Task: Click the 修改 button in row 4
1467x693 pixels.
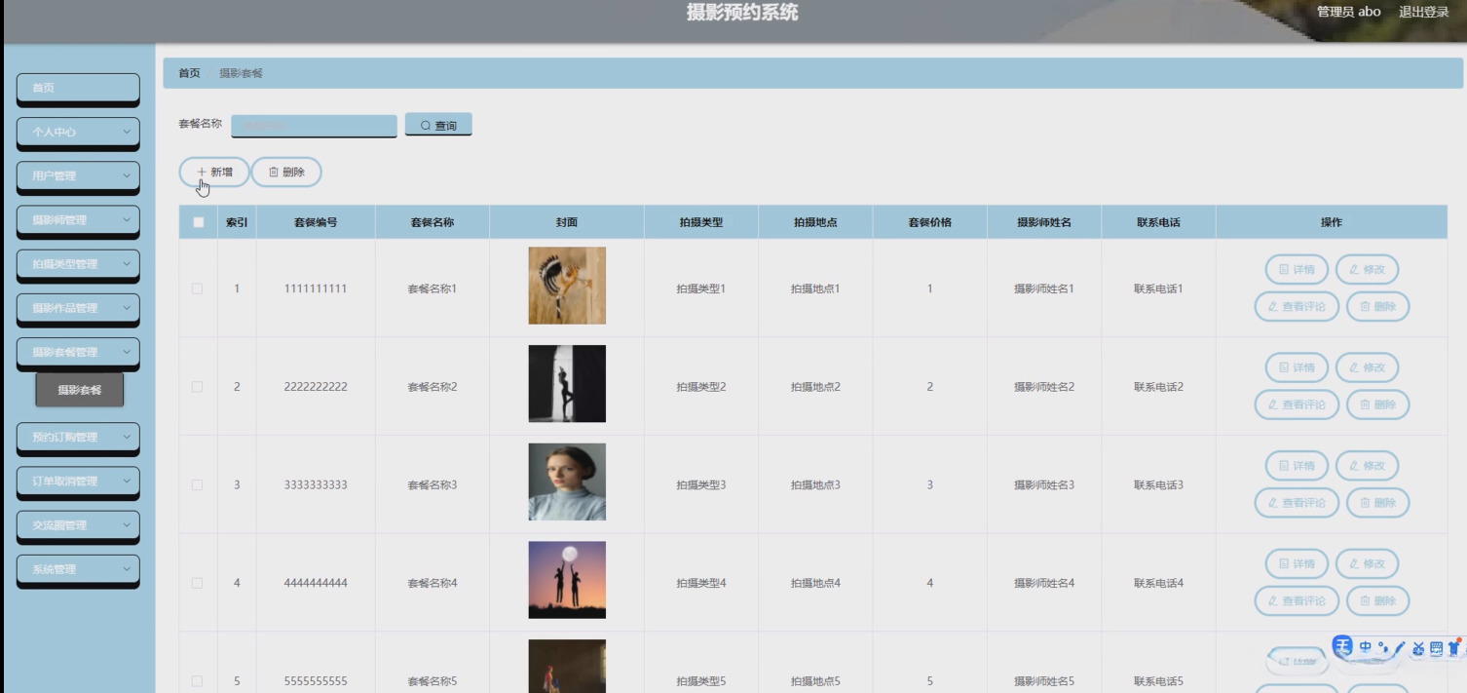Action: 1367,563
